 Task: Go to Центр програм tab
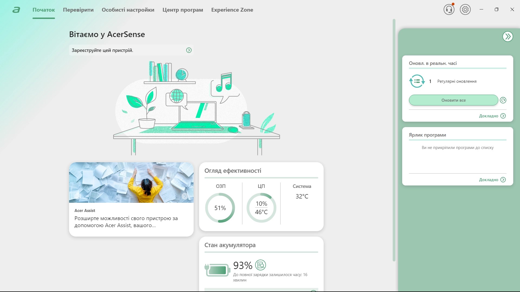[183, 10]
